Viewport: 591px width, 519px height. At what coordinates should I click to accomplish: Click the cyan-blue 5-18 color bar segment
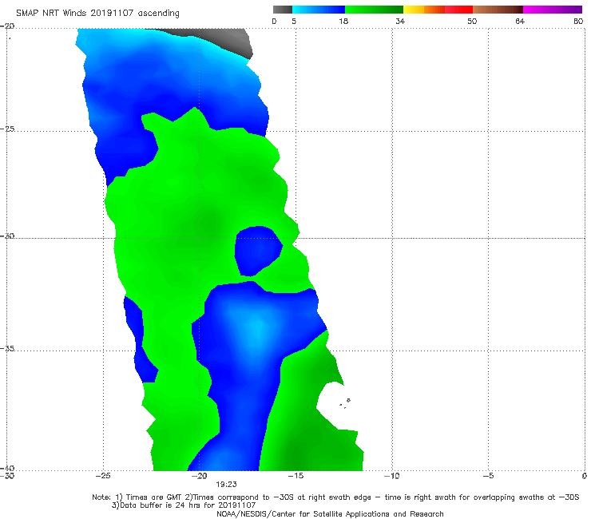click(319, 10)
